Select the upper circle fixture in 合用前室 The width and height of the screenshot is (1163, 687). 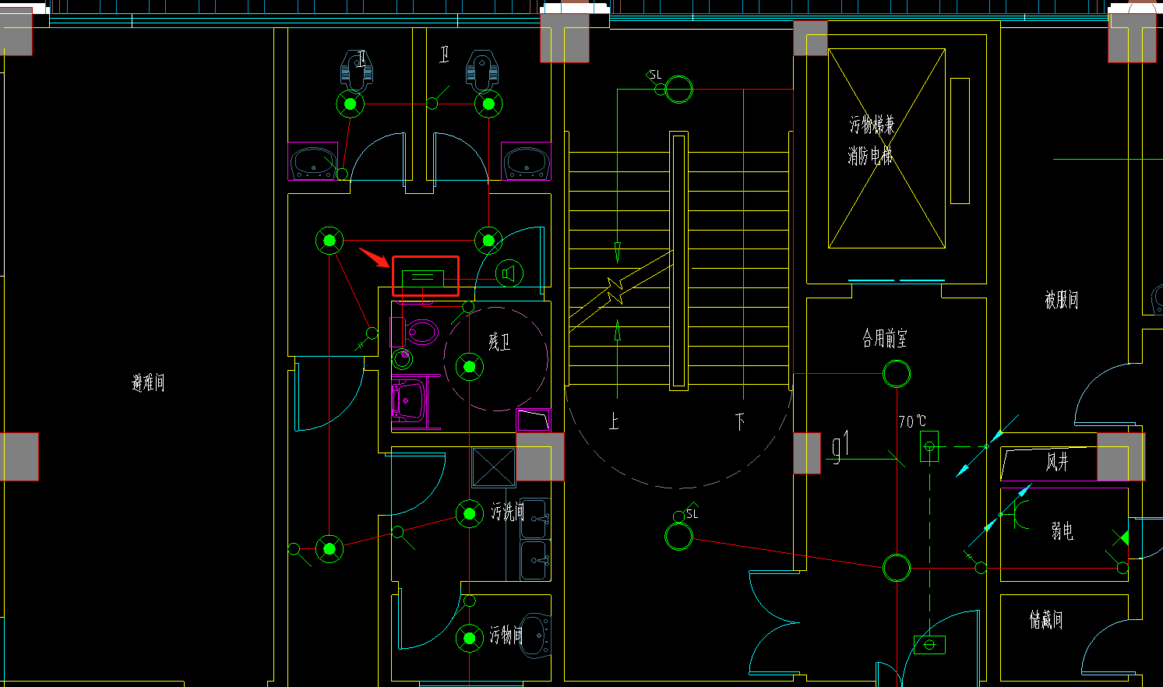(x=897, y=374)
